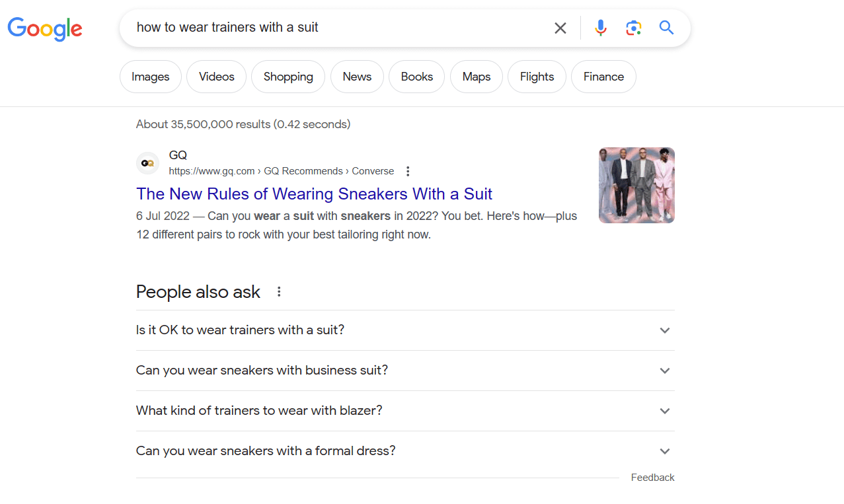Start voice search with the microphone icon
The width and height of the screenshot is (844, 504).
pos(600,28)
